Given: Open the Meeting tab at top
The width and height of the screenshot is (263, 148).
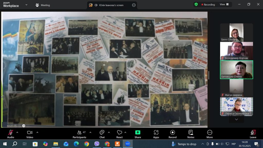Looking at the screenshot, I should click(43, 5).
